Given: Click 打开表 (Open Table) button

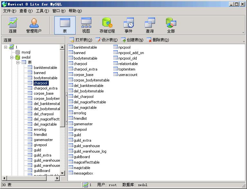Looking at the screenshot, I should (x=81, y=40).
